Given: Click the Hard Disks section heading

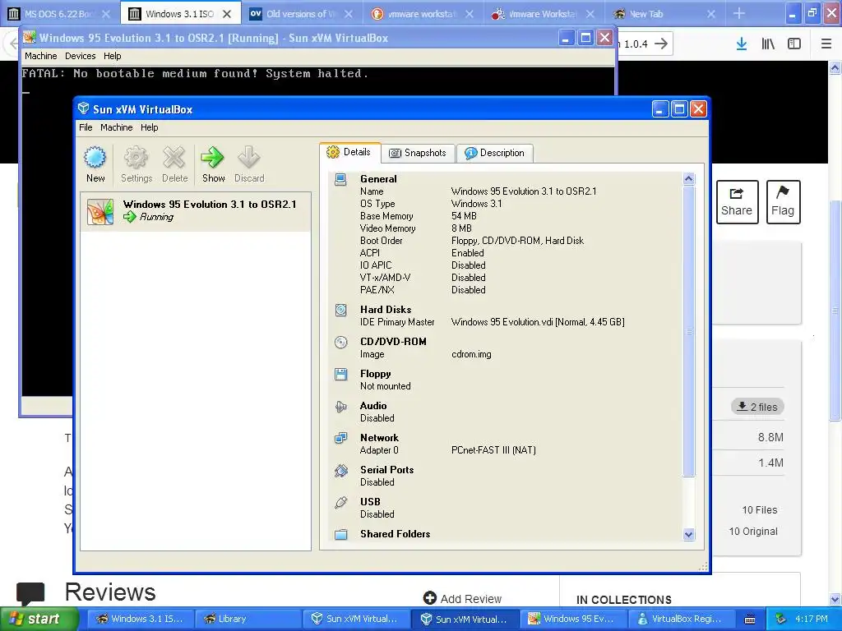Looking at the screenshot, I should [386, 309].
